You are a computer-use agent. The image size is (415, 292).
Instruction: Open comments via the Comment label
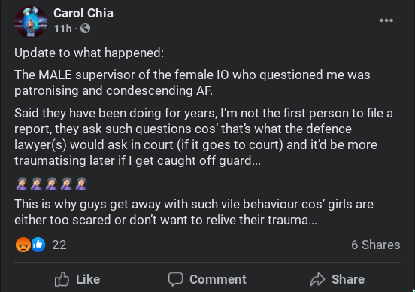click(218, 279)
